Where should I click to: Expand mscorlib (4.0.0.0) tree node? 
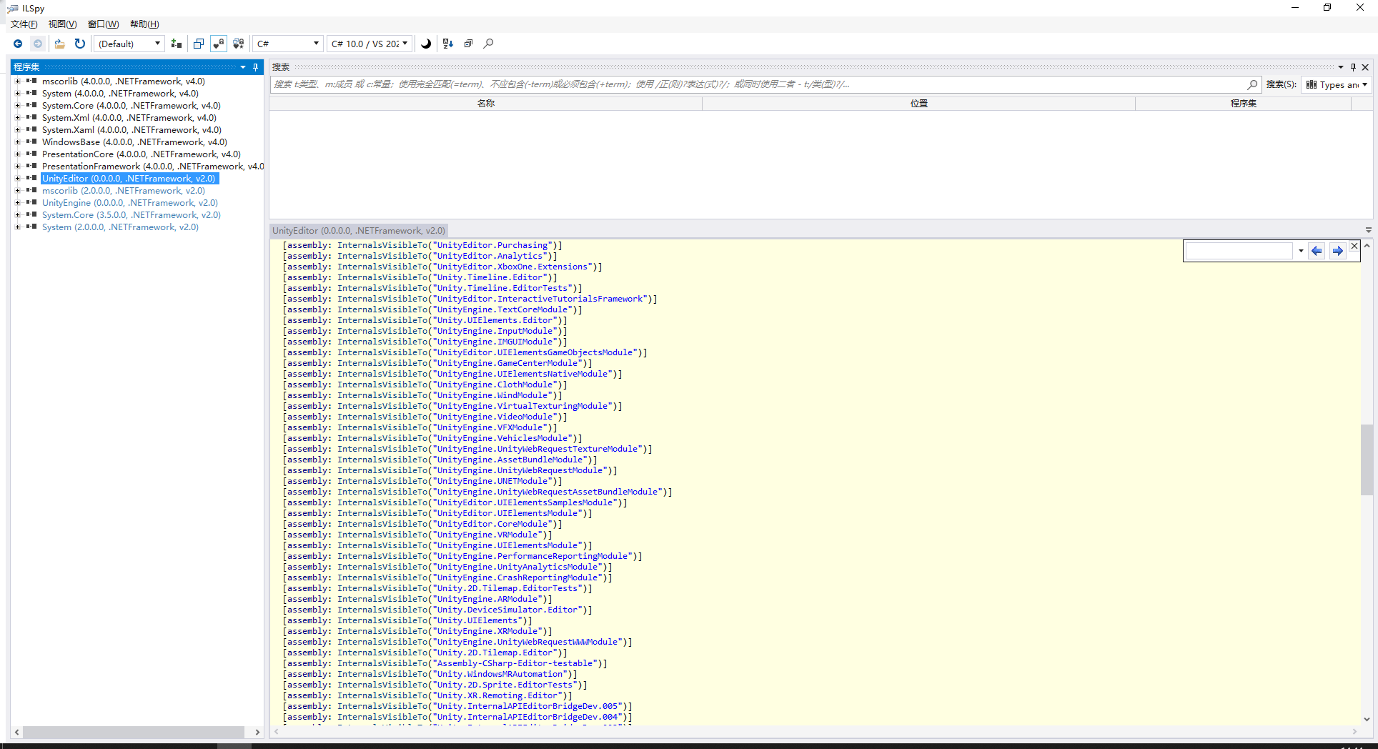[17, 81]
